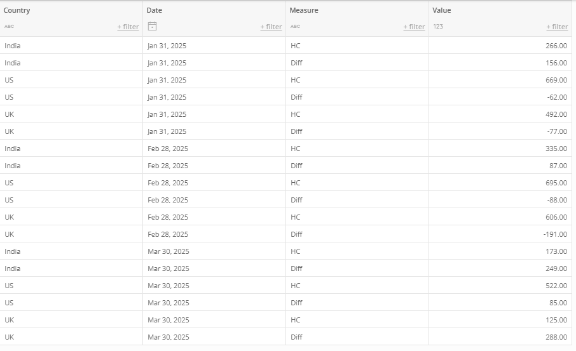Add a filter on the Date column
Viewport: 576px width, 351px height.
(271, 27)
